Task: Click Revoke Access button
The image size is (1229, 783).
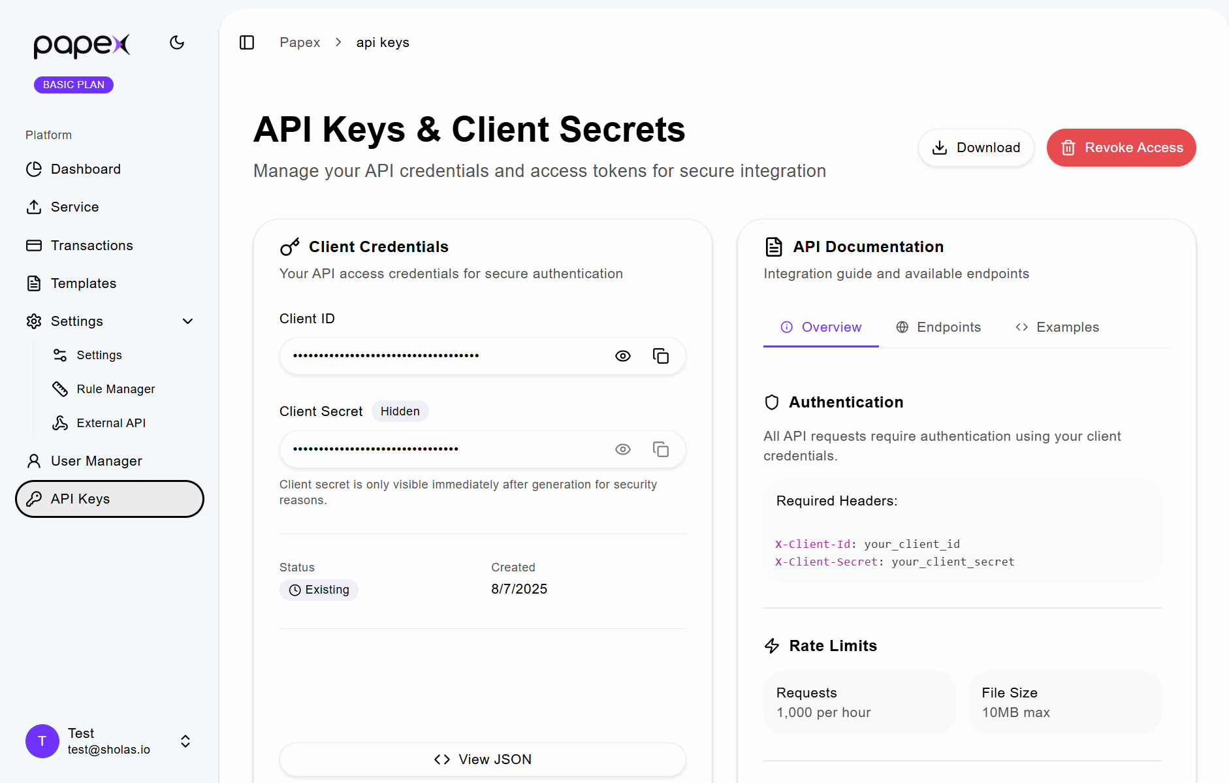Action: [x=1121, y=148]
